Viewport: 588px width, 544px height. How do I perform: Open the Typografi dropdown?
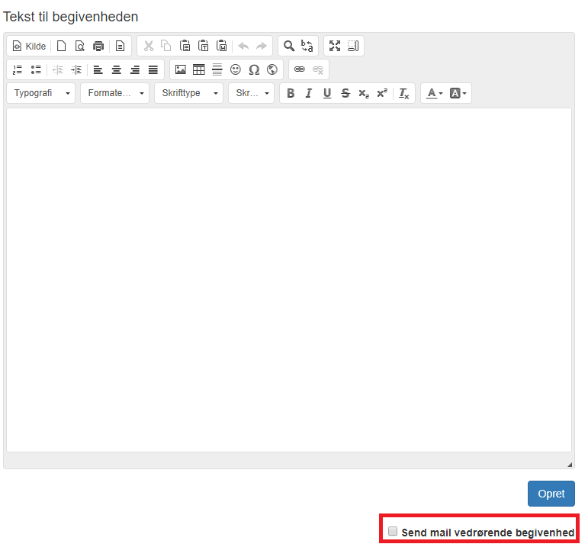click(41, 93)
